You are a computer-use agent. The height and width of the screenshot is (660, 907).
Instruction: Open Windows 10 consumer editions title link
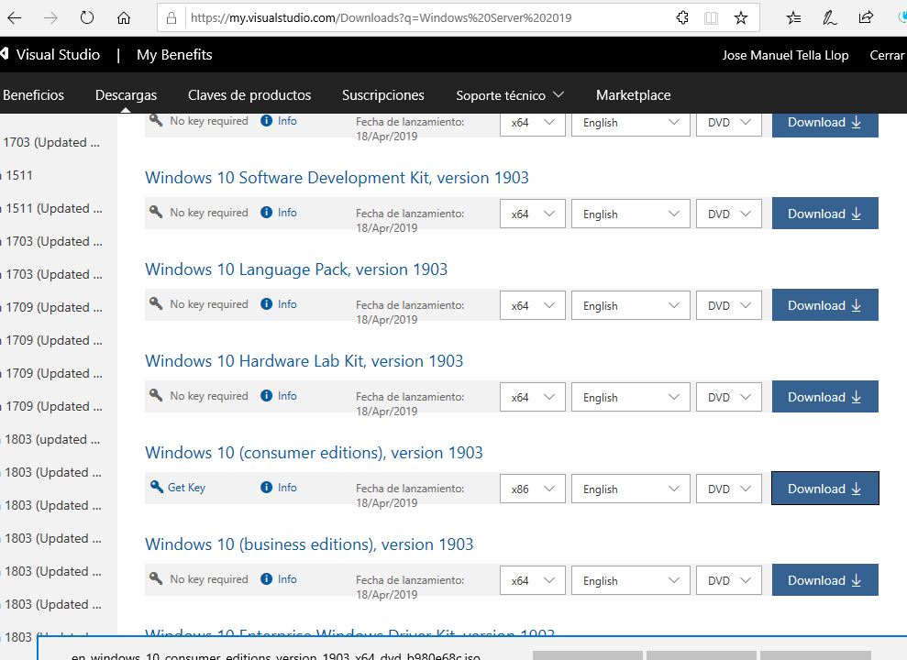click(314, 453)
